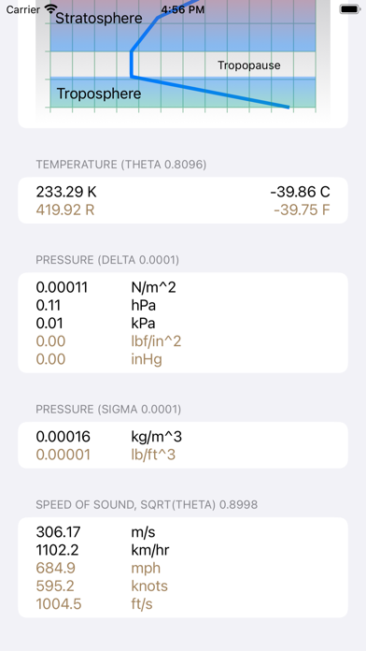The height and width of the screenshot is (651, 366).
Task: Tap the Wi-Fi status icon
Action: click(51, 9)
